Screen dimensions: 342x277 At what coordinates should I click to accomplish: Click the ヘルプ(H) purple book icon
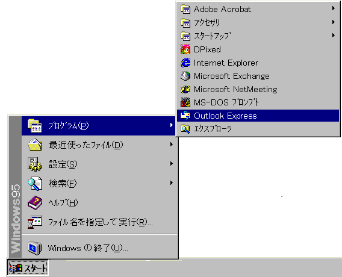[35, 202]
